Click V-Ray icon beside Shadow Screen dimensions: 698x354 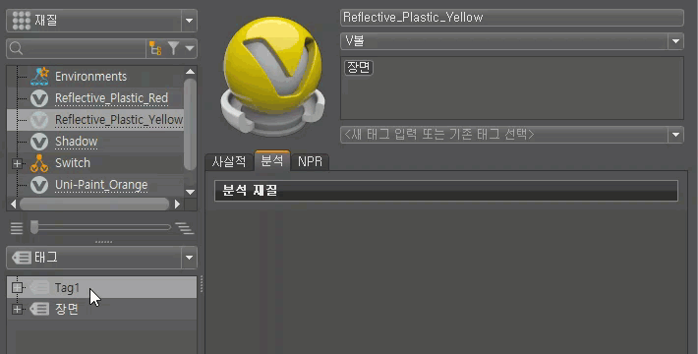coord(39,142)
